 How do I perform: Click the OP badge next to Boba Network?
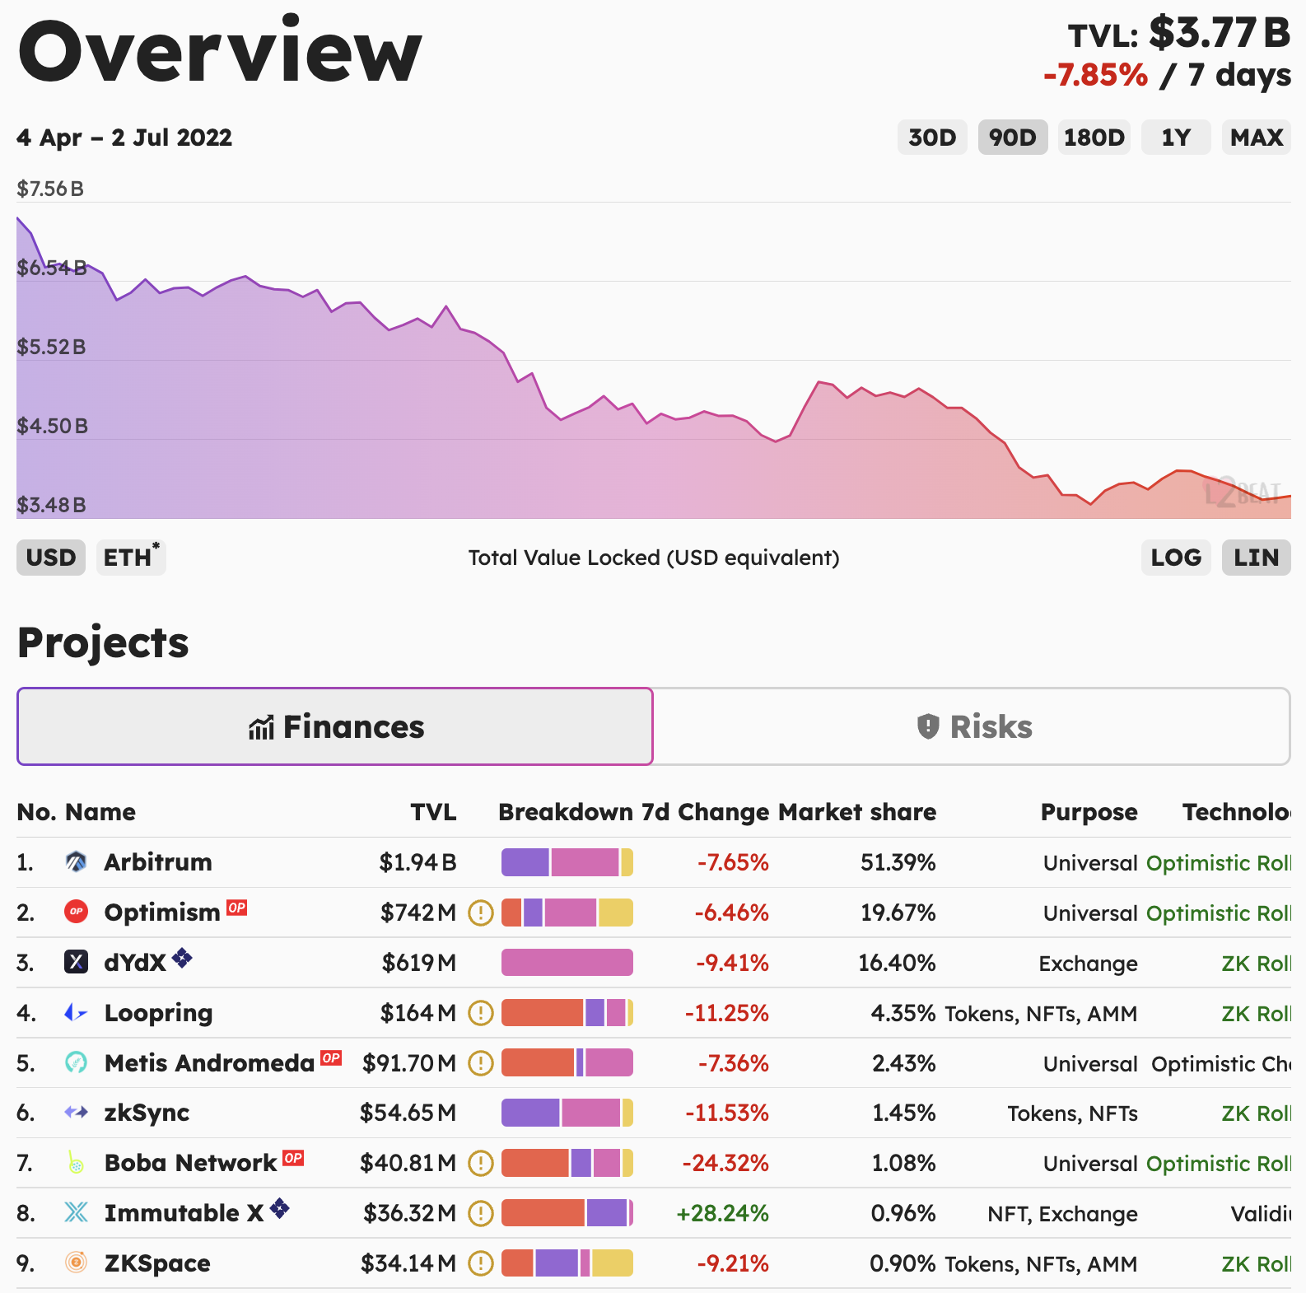[x=293, y=1158]
